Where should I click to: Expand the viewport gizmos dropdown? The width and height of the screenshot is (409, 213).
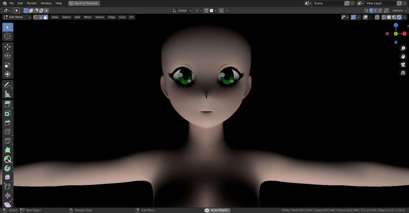click(x=359, y=17)
